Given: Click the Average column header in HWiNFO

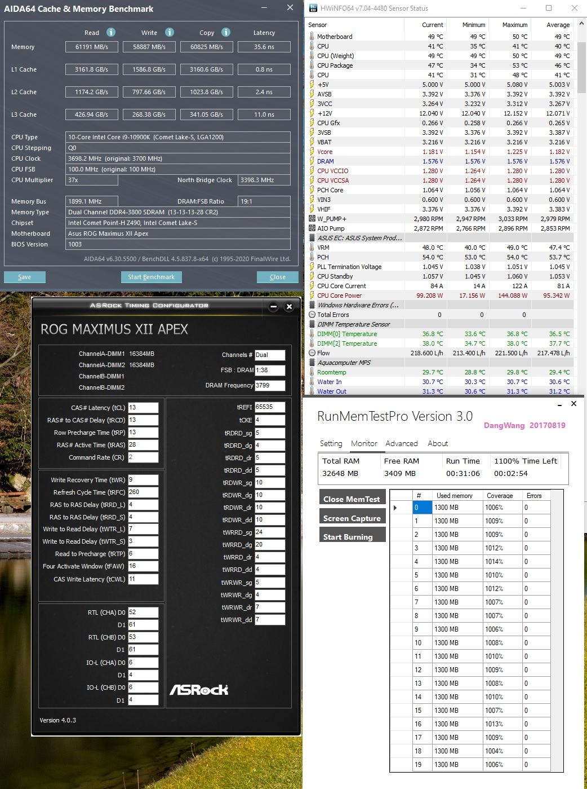Looking at the screenshot, I should [558, 25].
